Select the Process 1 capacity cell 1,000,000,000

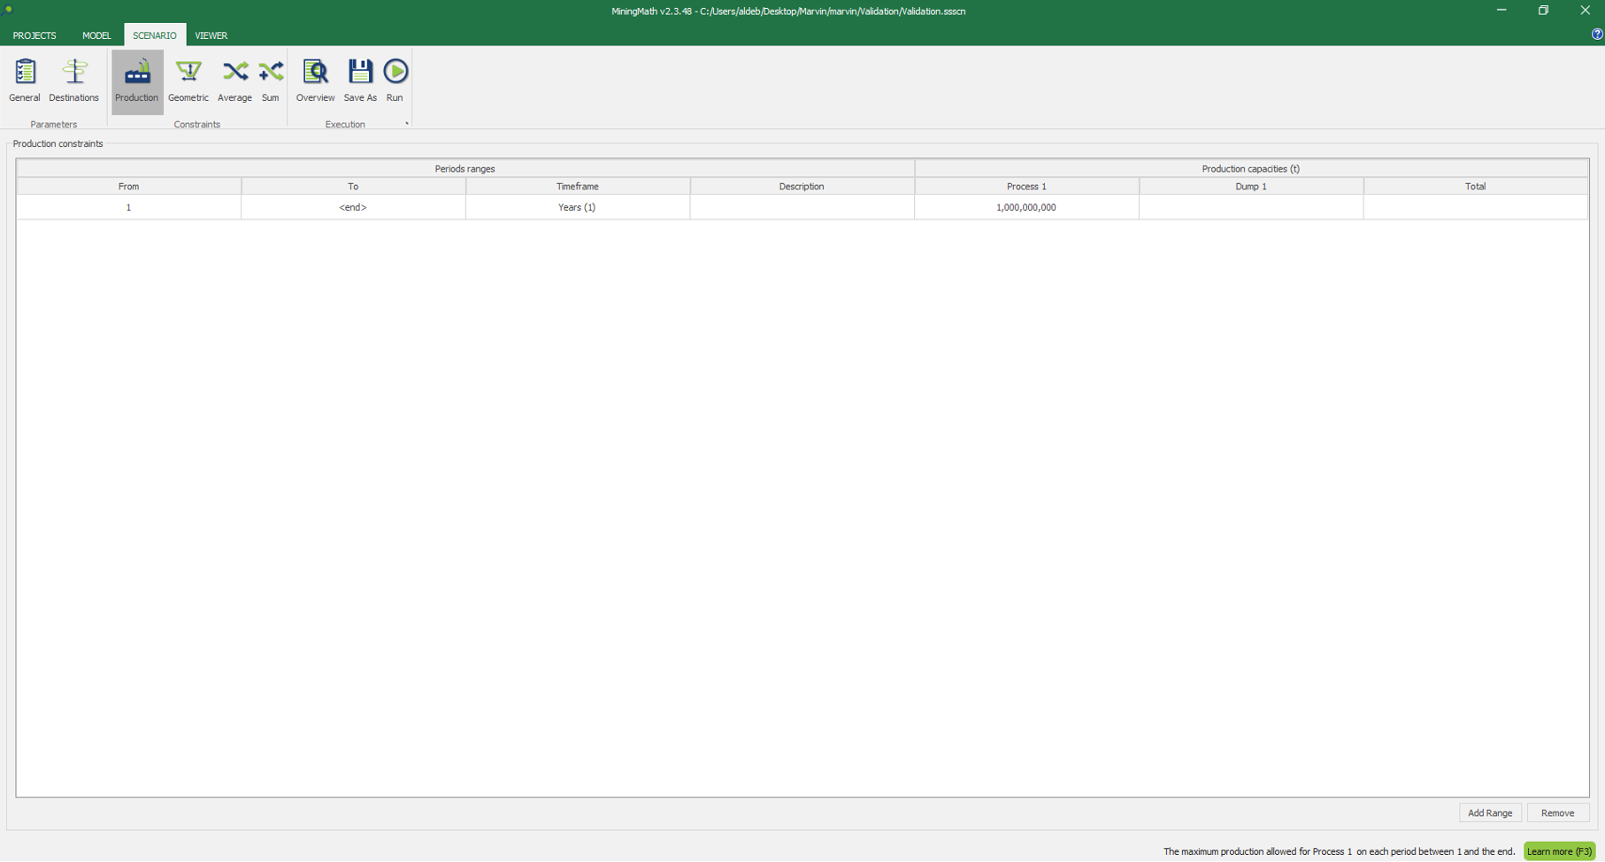coord(1026,207)
